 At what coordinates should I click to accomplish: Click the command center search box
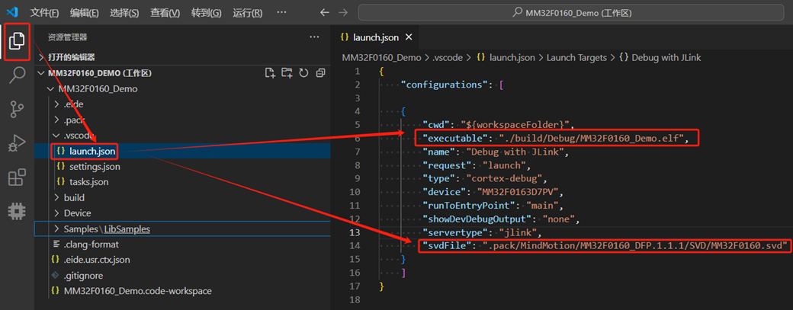[572, 13]
